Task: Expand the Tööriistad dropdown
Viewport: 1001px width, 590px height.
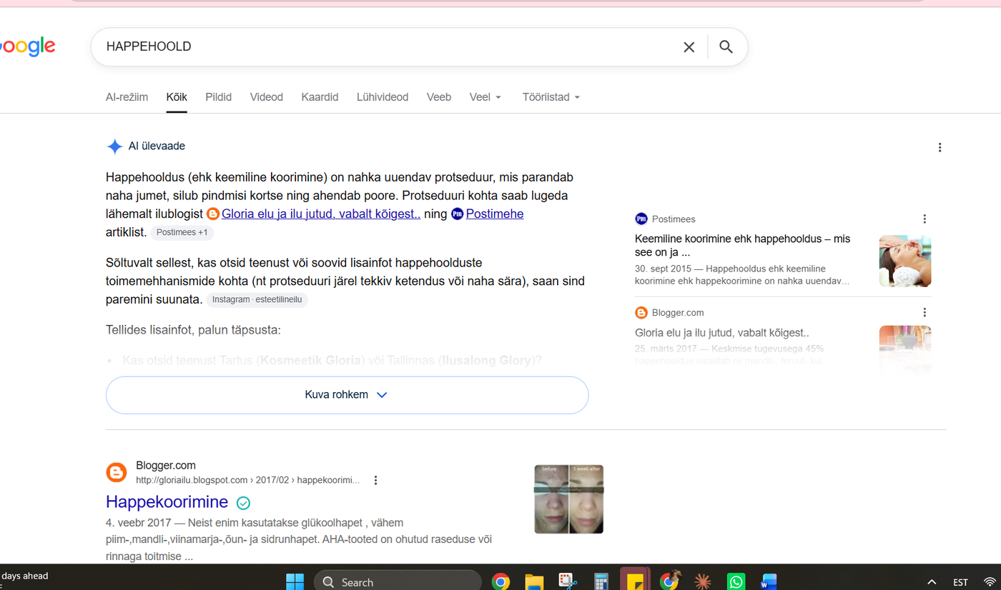Action: coord(551,97)
